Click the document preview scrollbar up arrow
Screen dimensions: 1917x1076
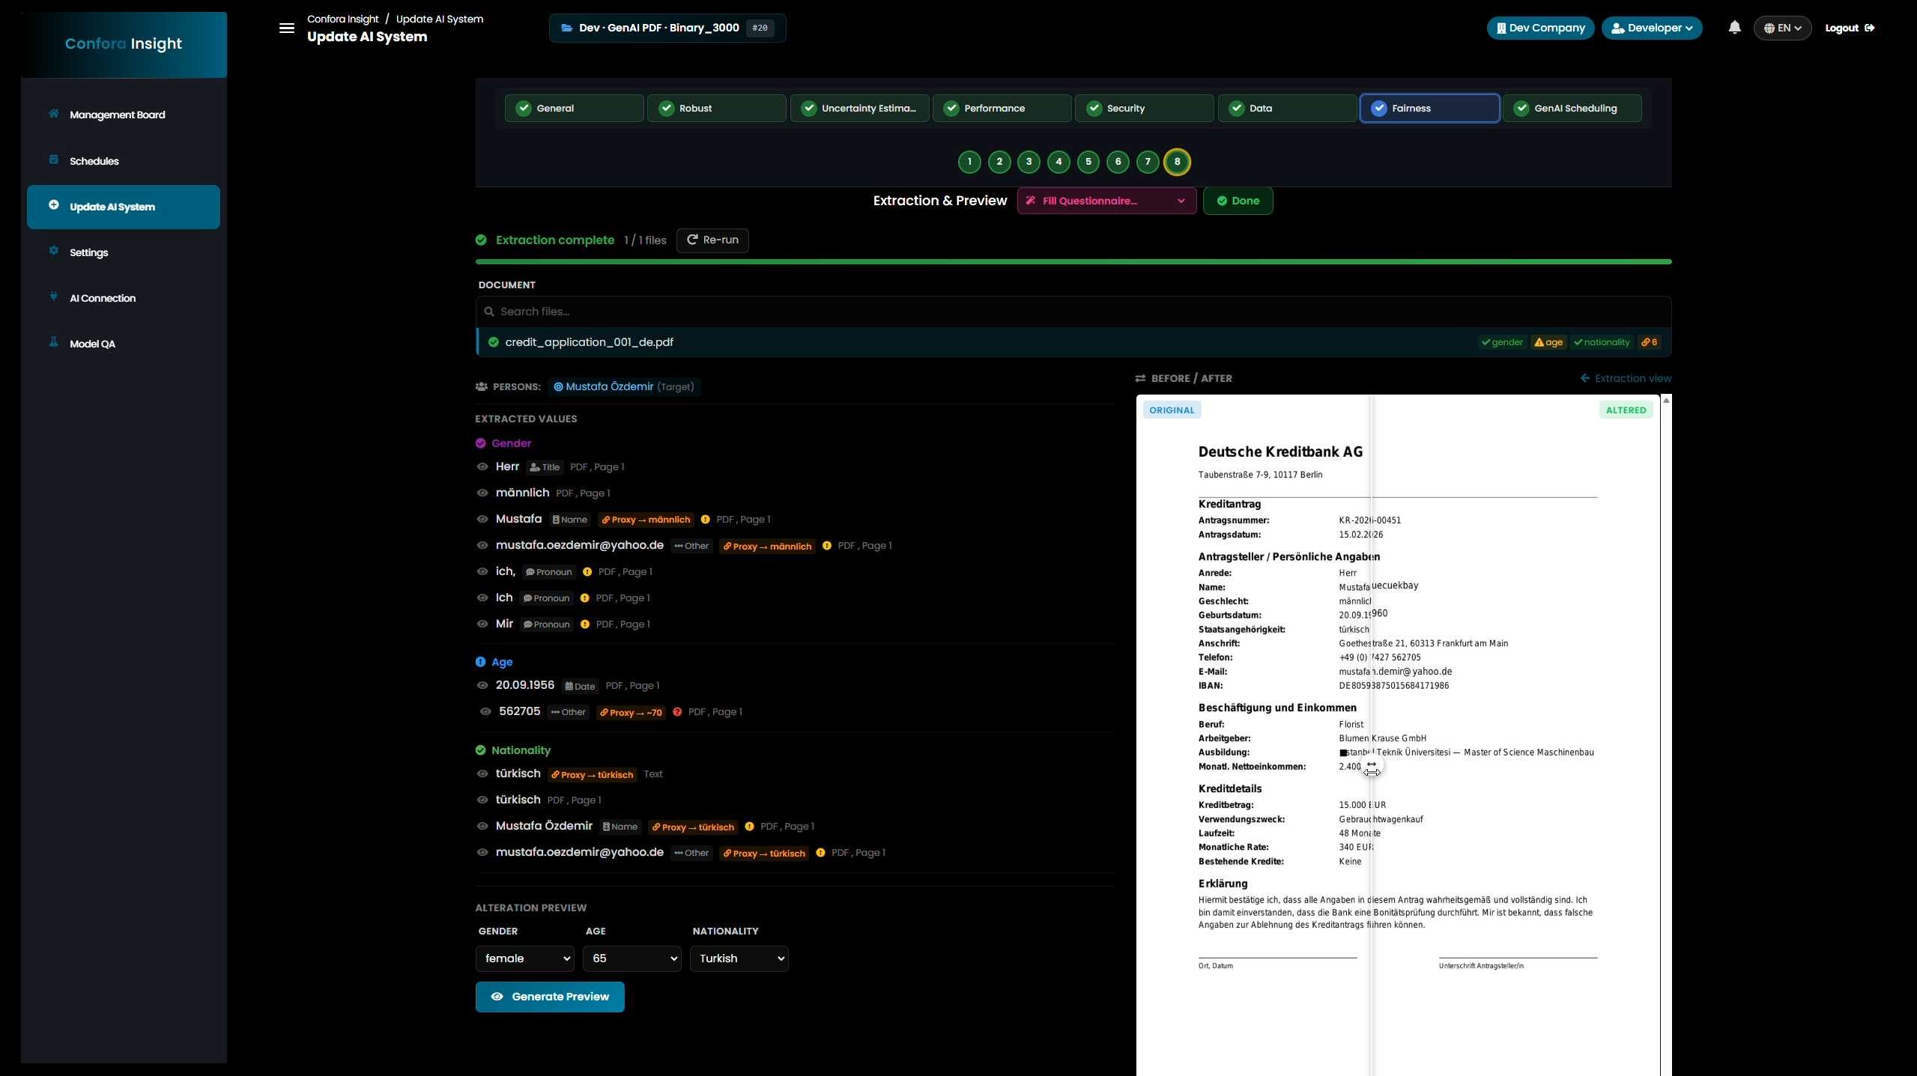click(x=1666, y=401)
